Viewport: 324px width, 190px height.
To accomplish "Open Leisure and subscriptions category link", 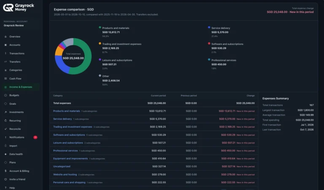I will 68,142.
